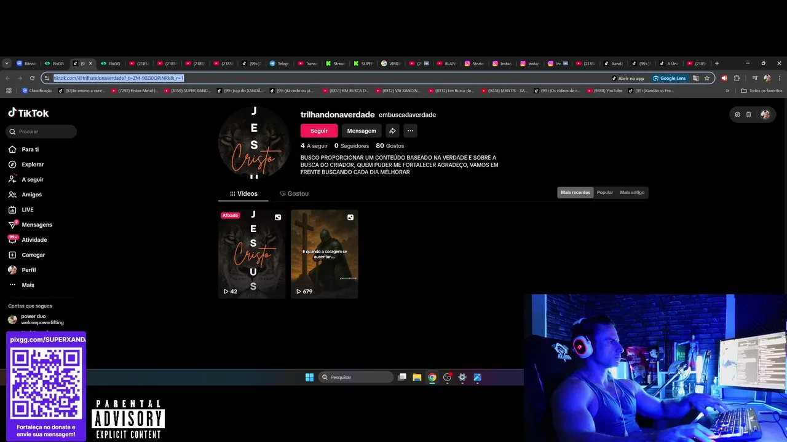
Task: Open the Amigos section
Action: click(31, 195)
